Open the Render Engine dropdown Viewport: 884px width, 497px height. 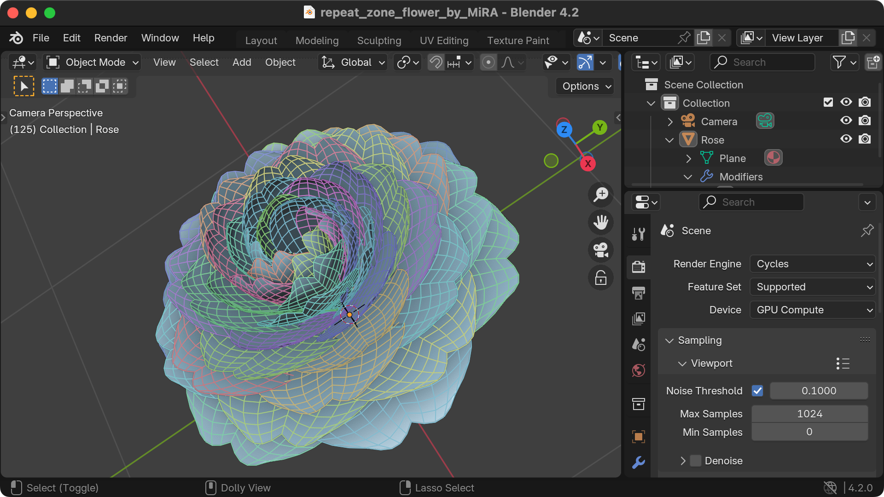812,264
